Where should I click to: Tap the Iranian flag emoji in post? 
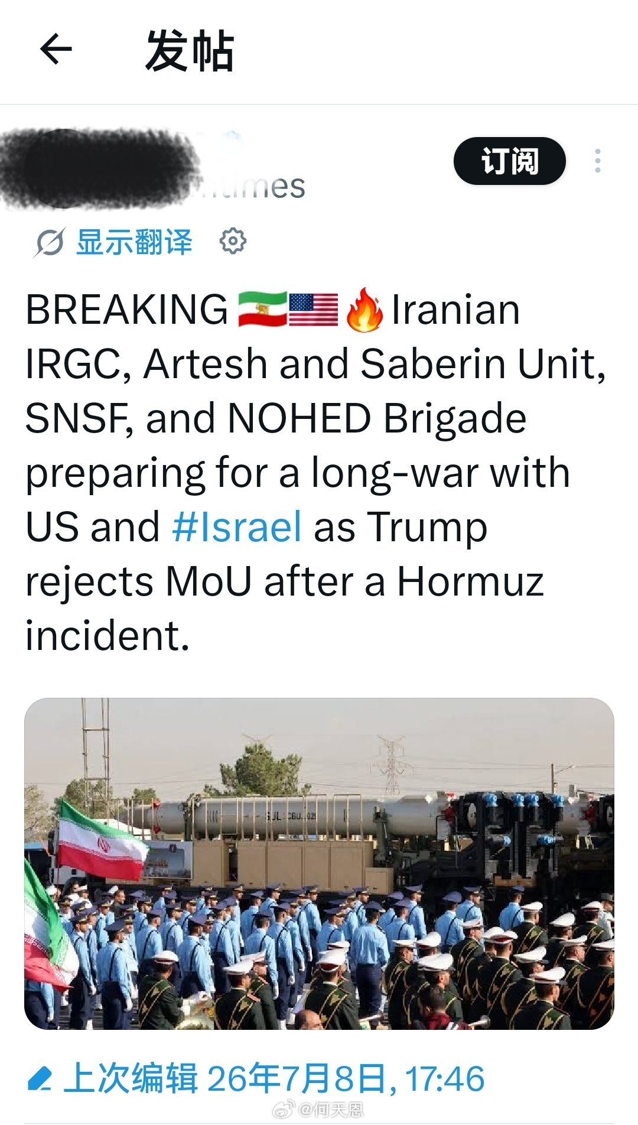click(262, 309)
